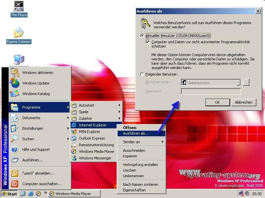Click the Internet Explorer icon in Programme menu
The height and width of the screenshot is (198, 265).
74,125
